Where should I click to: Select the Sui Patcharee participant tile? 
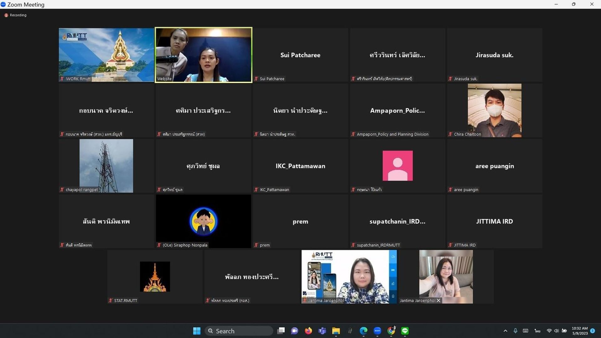coord(300,55)
